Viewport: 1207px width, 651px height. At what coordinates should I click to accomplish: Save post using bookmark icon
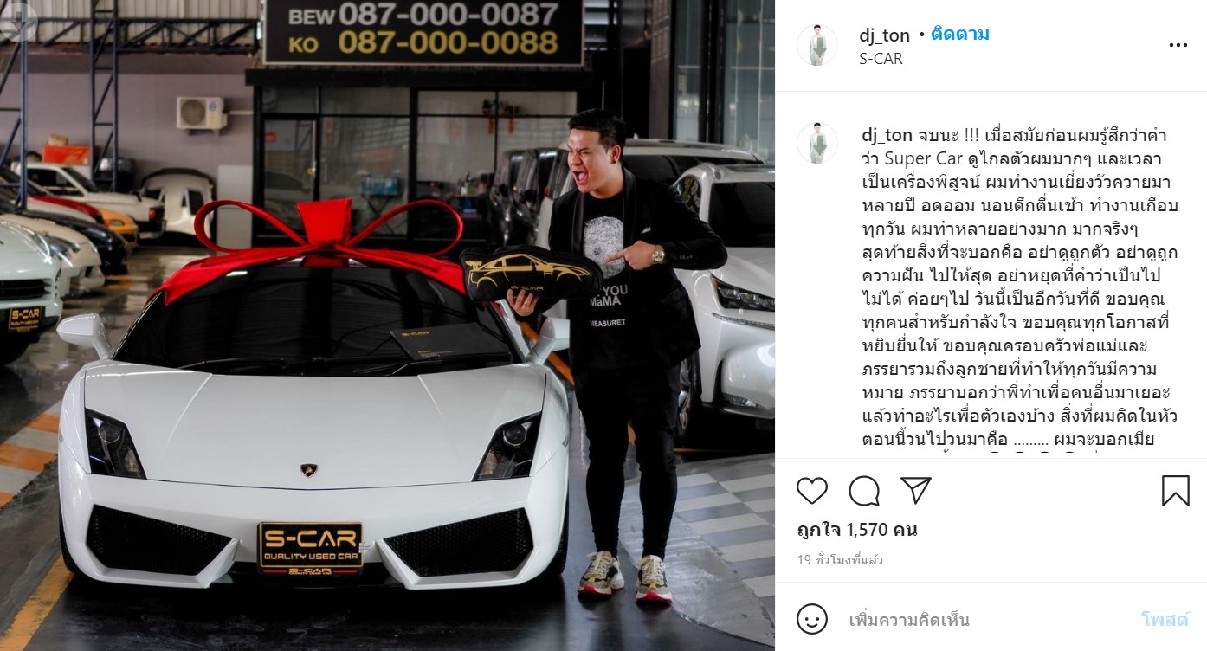[1175, 491]
